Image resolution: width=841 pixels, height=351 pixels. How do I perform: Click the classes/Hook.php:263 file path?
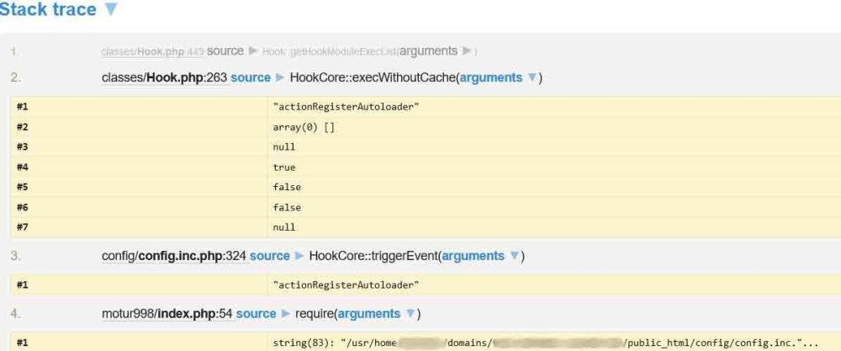tap(164, 77)
